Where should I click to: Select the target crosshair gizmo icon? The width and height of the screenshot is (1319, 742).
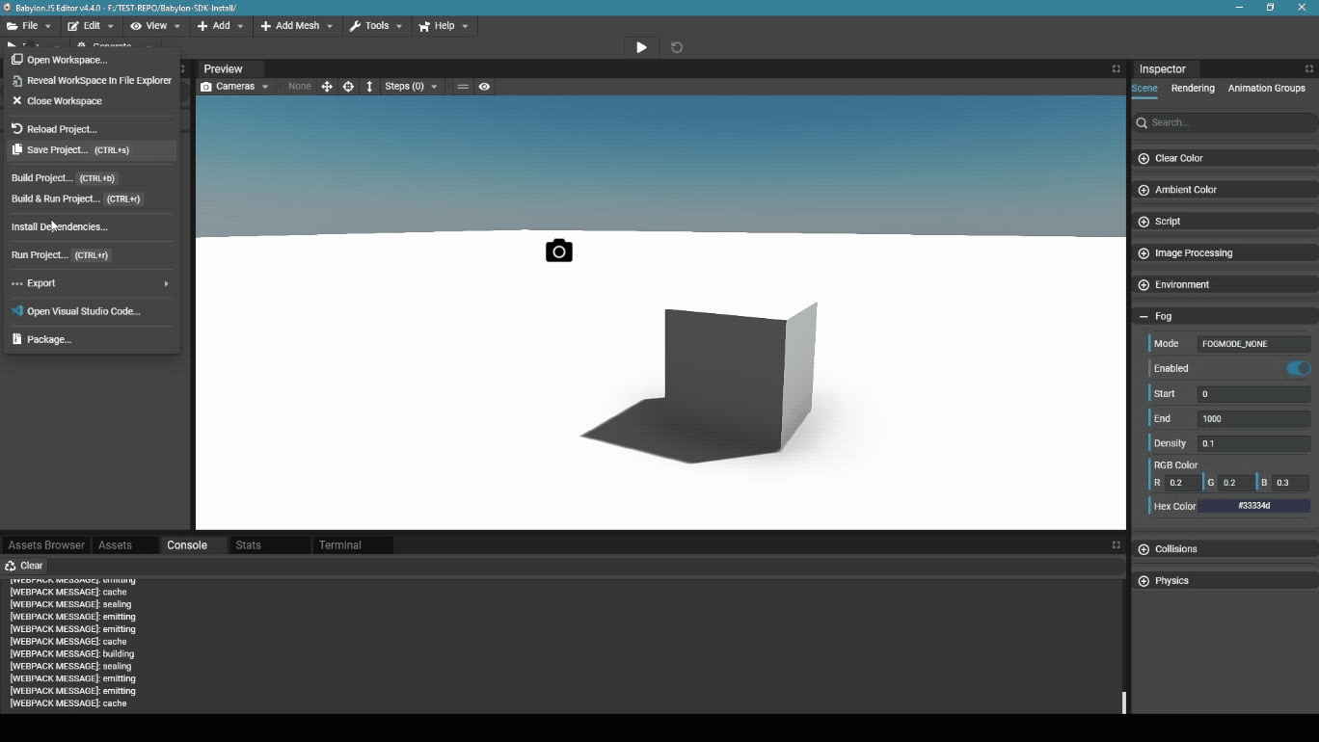(348, 87)
